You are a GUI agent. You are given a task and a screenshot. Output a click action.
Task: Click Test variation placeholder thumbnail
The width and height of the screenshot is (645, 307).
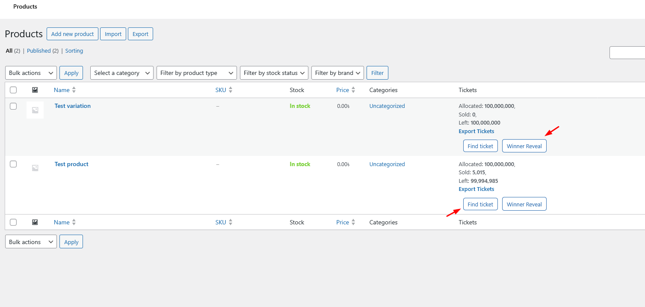pos(35,110)
